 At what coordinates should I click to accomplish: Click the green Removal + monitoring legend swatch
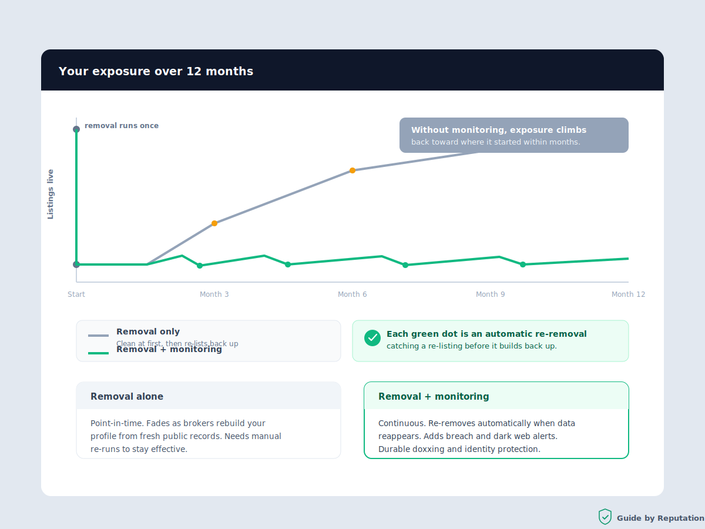click(x=99, y=353)
